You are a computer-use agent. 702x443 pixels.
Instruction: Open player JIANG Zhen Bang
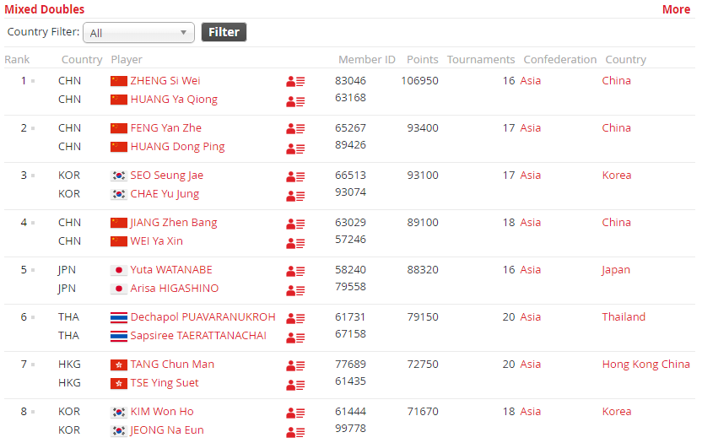click(174, 223)
